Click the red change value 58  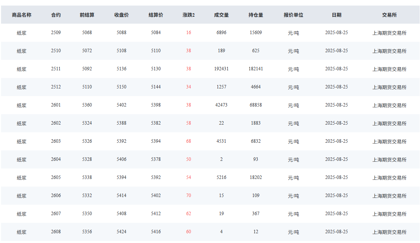pos(189,123)
